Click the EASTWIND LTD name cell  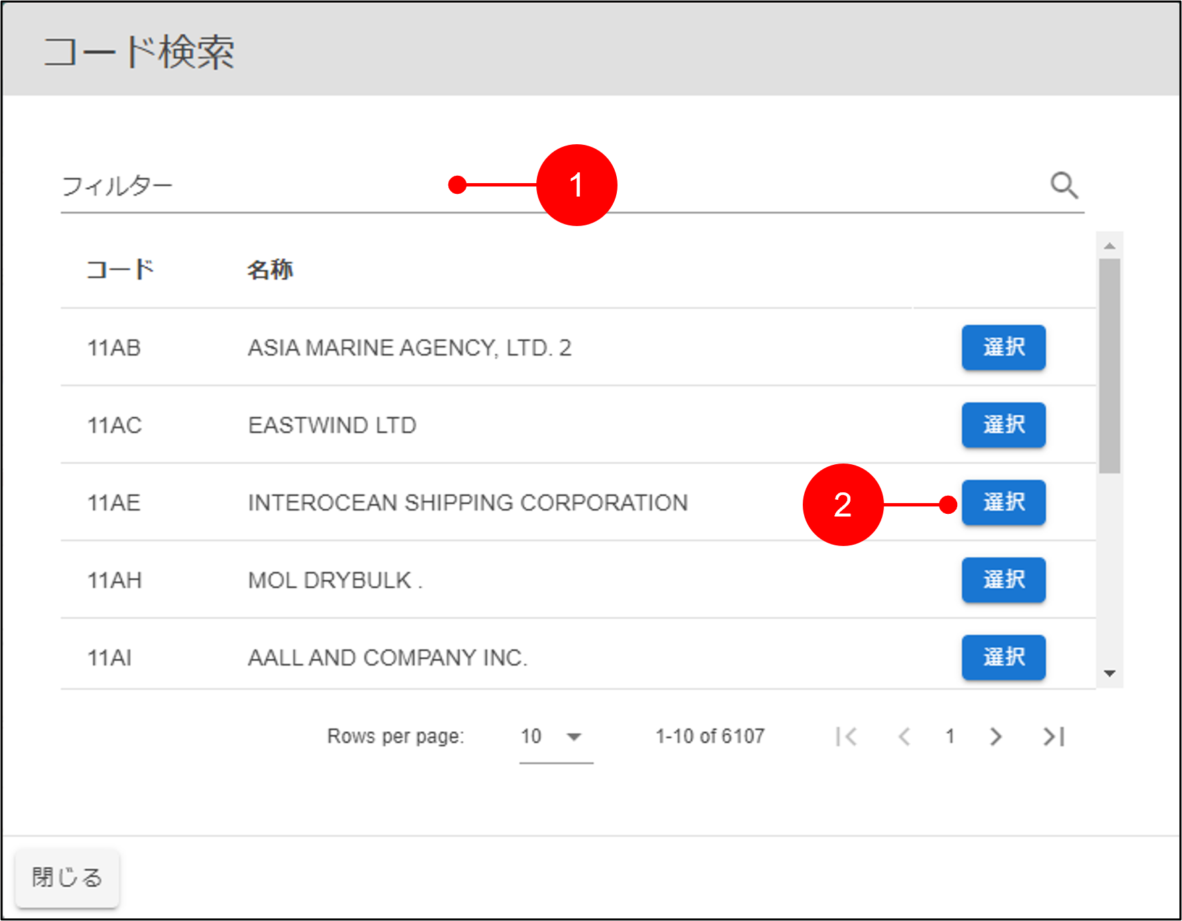tap(332, 425)
